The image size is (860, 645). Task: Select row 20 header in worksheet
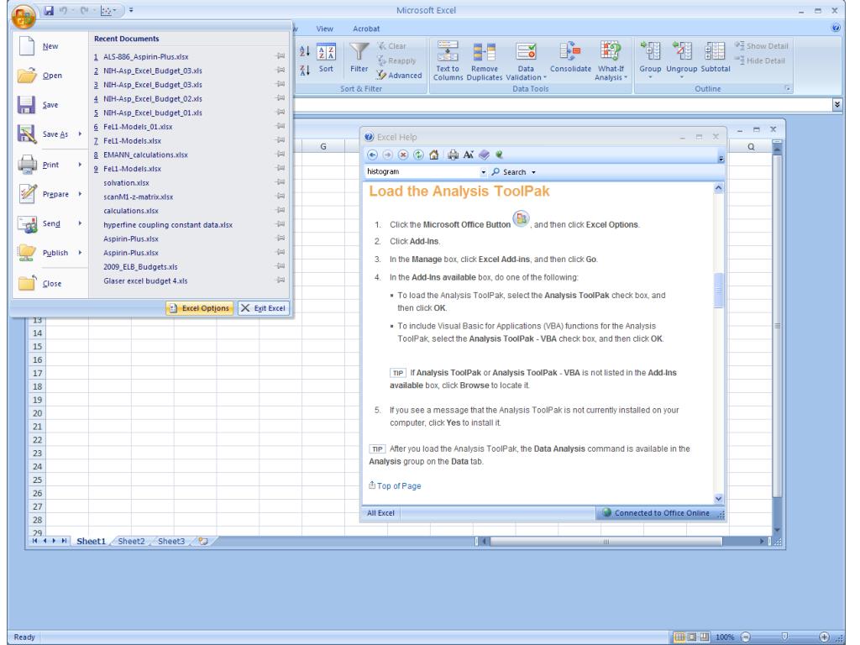(x=37, y=413)
